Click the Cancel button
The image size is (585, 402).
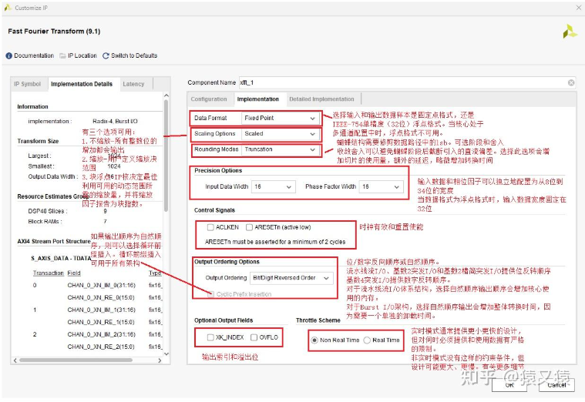(556, 384)
